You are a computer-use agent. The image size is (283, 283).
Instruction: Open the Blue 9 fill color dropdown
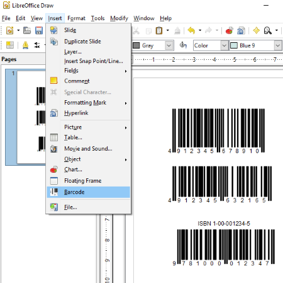pyautogui.click(x=277, y=45)
